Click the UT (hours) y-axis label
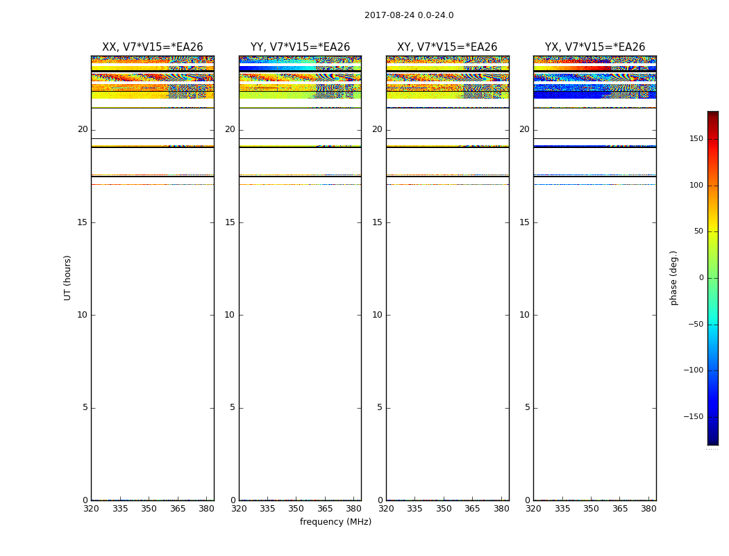 (68, 277)
